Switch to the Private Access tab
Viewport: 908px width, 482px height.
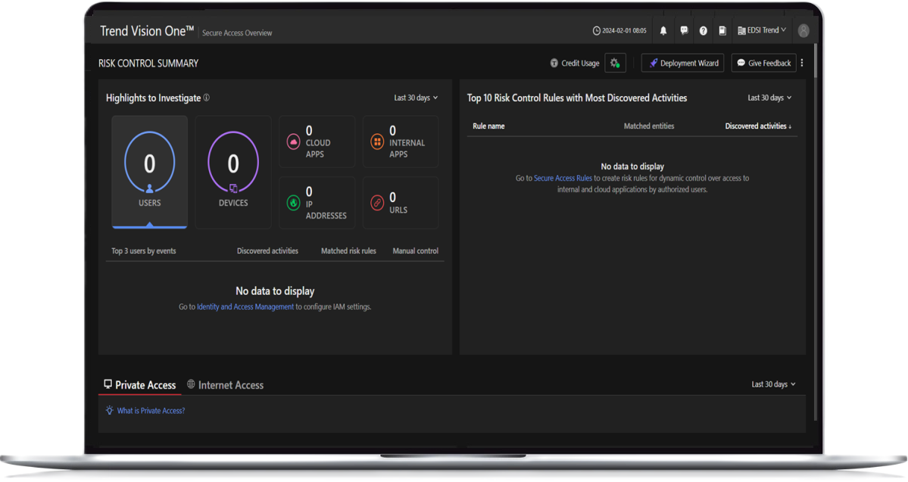click(x=139, y=385)
